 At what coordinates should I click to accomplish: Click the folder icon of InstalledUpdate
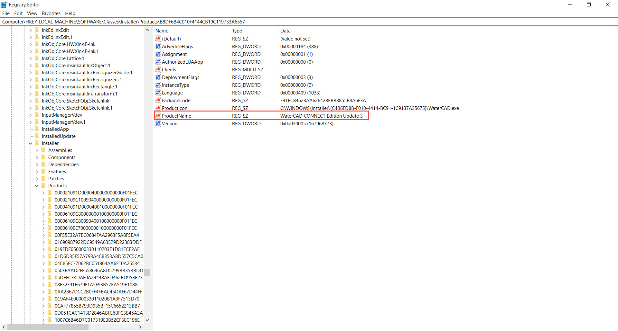[37, 136]
